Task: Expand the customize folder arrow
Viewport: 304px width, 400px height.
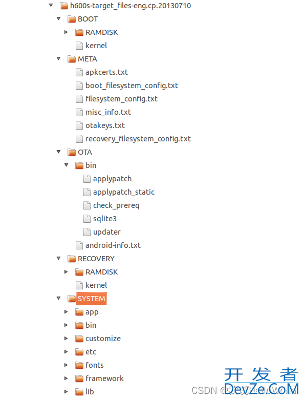Action: point(66,338)
